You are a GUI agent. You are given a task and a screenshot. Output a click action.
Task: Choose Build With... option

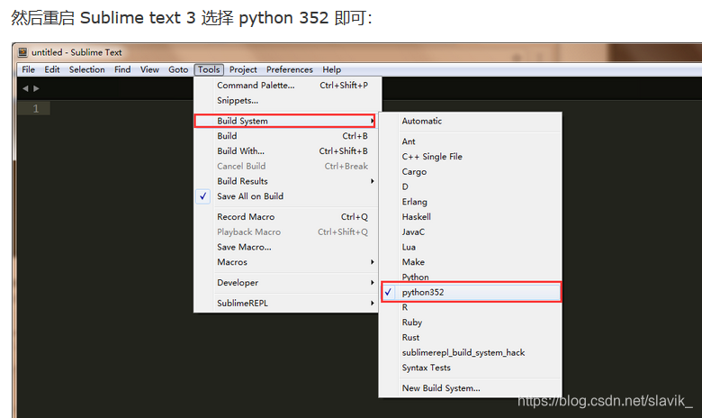(x=286, y=151)
